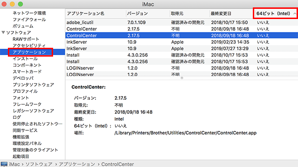Select InkServer row dated 2019/07/27

(x=182, y=48)
